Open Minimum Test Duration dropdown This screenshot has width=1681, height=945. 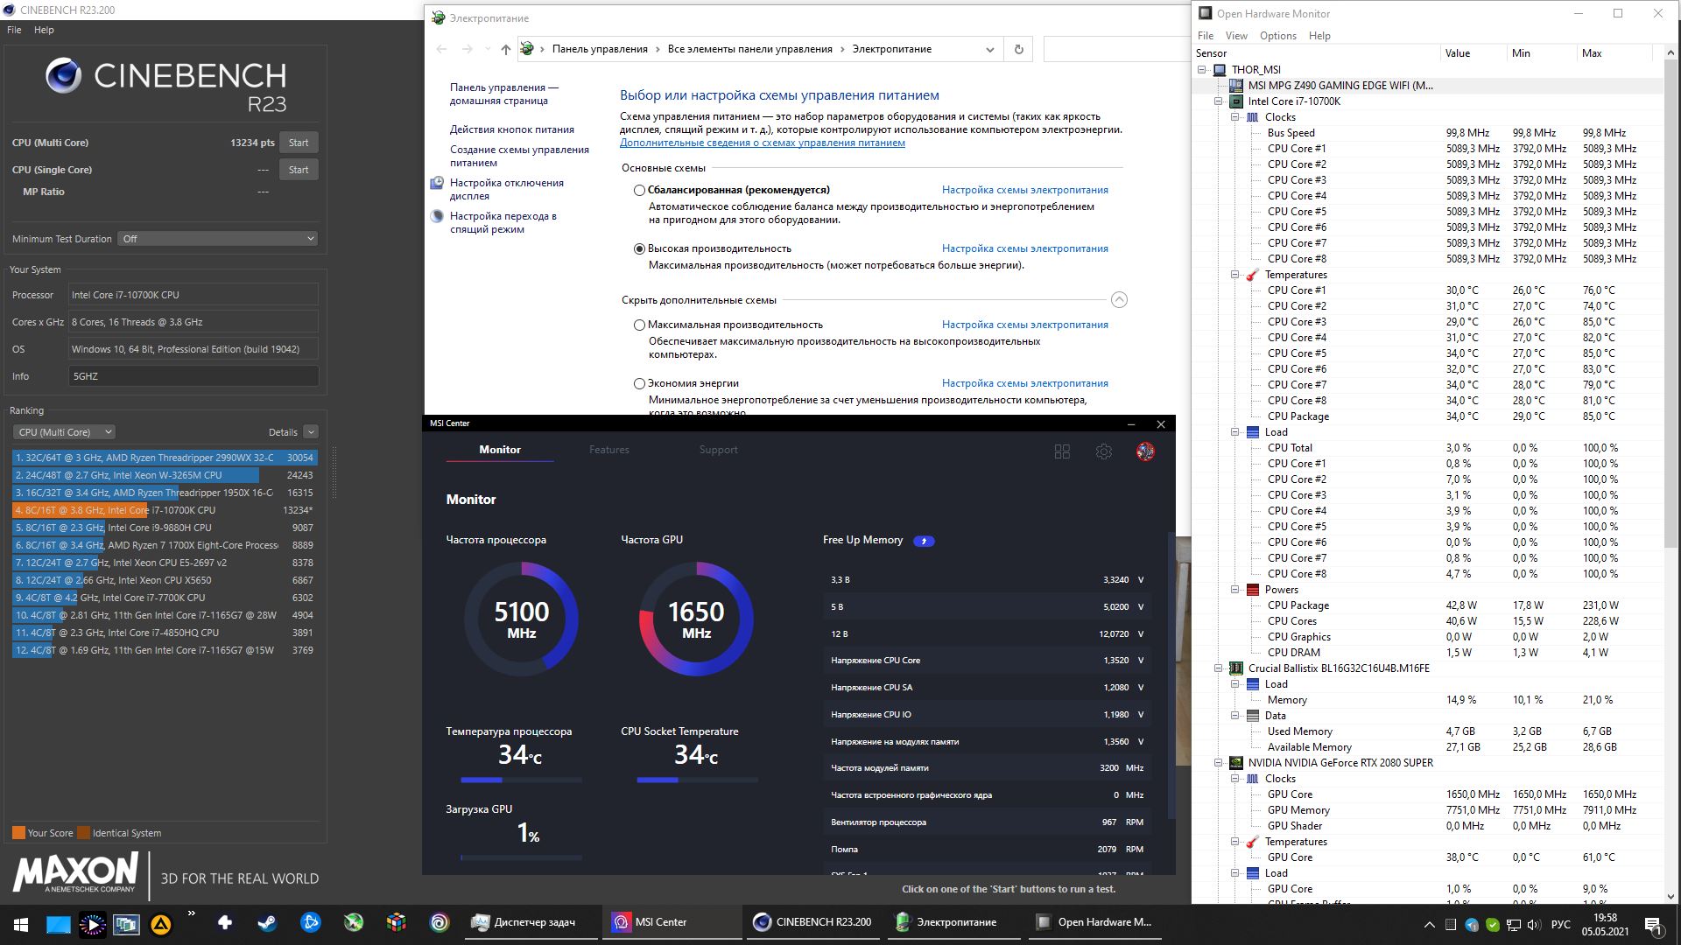(218, 239)
